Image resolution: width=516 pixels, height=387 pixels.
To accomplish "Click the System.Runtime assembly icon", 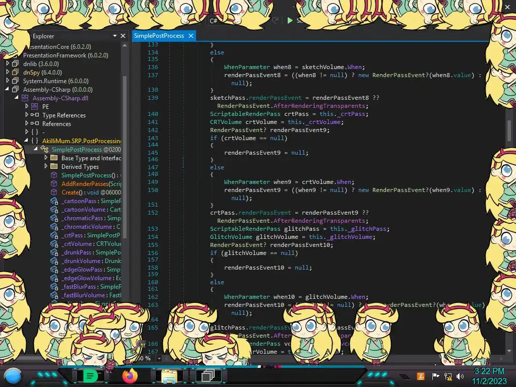I will point(16,80).
